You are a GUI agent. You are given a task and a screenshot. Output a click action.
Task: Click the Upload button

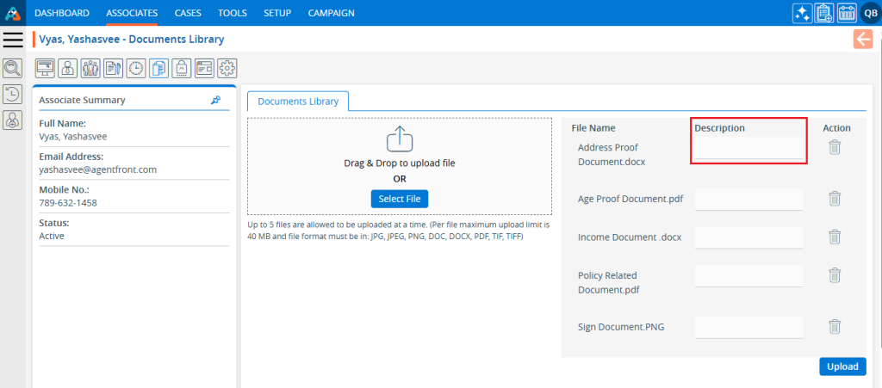842,366
